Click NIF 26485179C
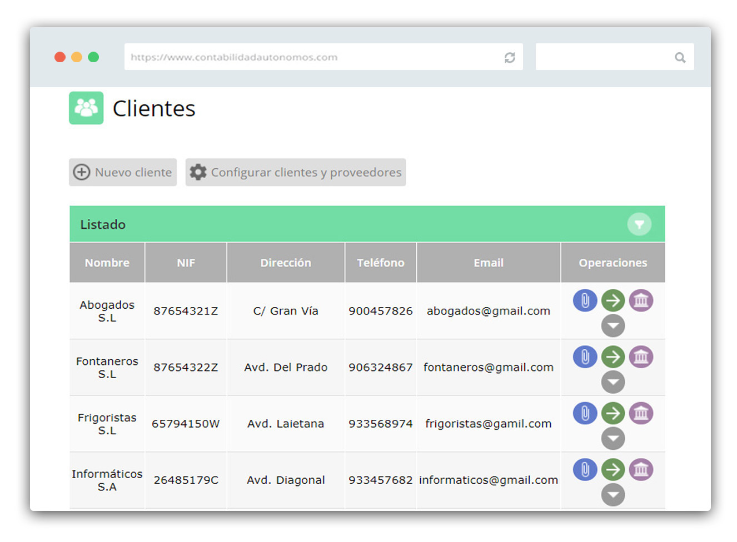 coord(186,480)
